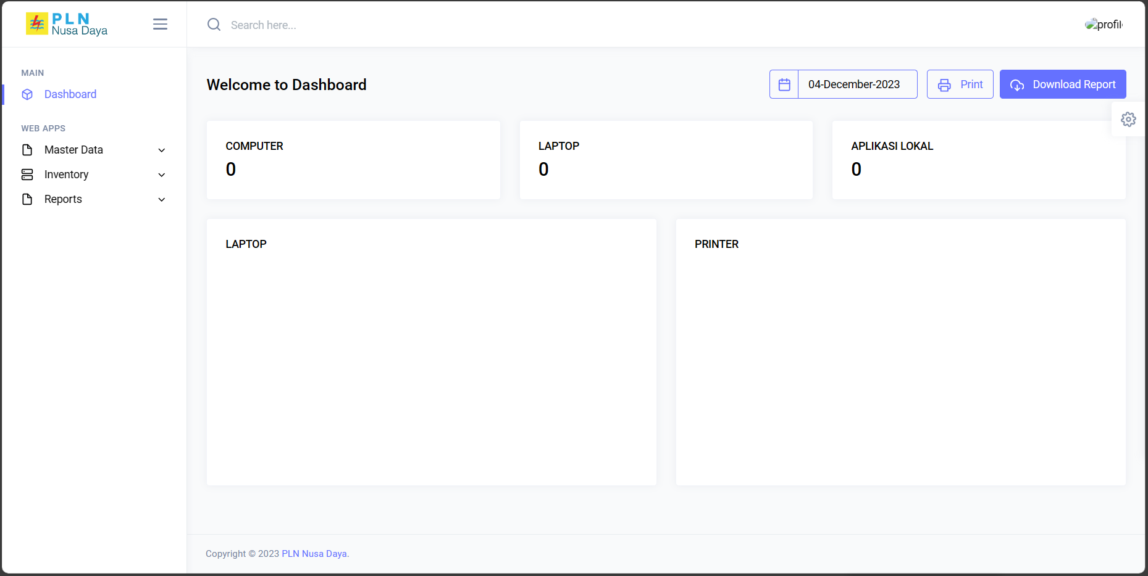This screenshot has height=576, width=1148.
Task: Open the calendar date picker icon
Action: click(784, 84)
